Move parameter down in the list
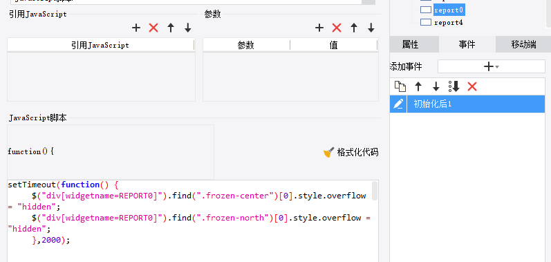 coord(371,28)
